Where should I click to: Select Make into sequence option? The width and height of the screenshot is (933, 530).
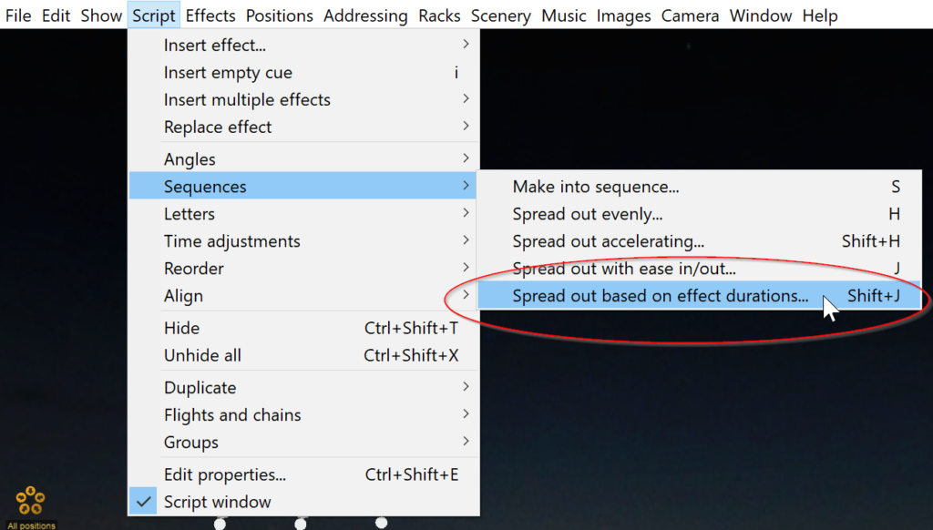[x=595, y=187]
